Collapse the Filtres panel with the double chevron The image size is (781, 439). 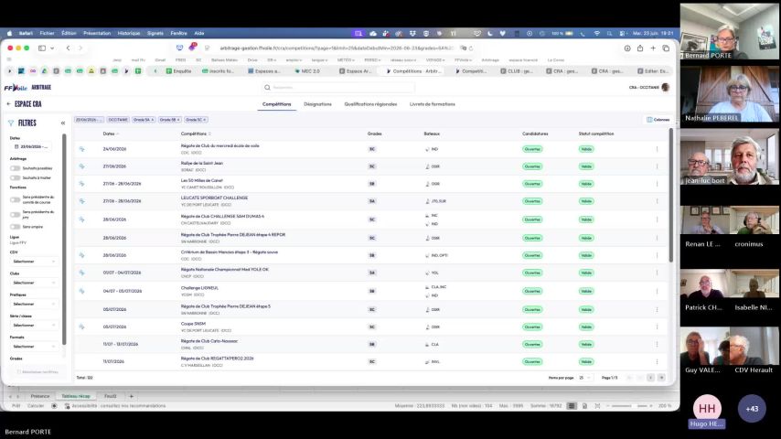(63, 123)
